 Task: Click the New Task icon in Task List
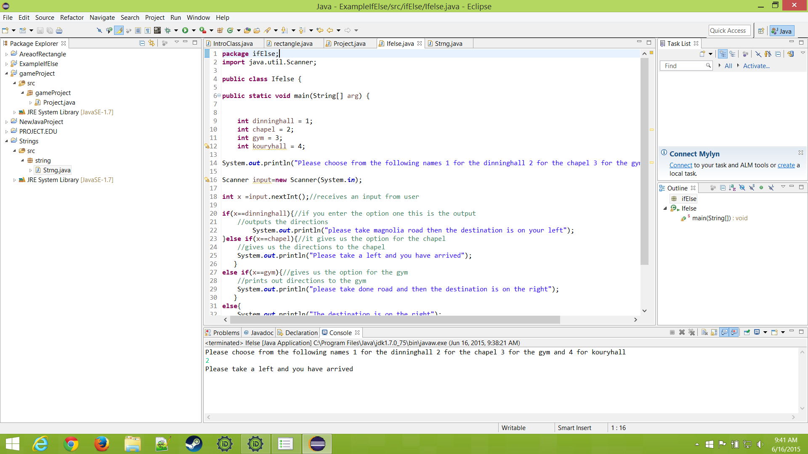[702, 54]
